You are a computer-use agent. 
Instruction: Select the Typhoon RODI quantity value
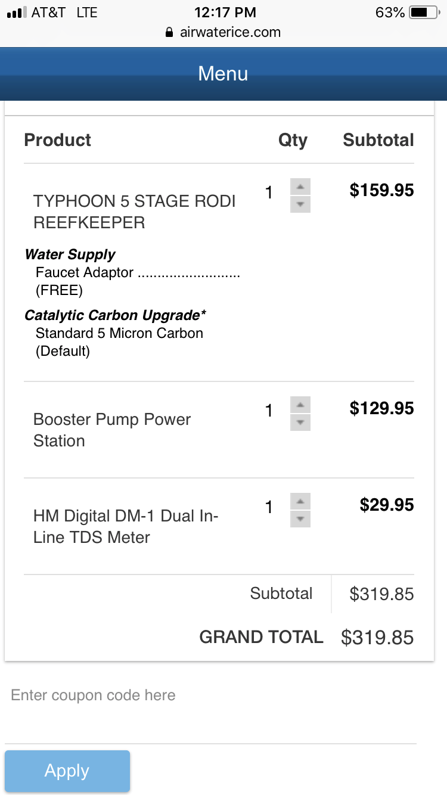(269, 192)
